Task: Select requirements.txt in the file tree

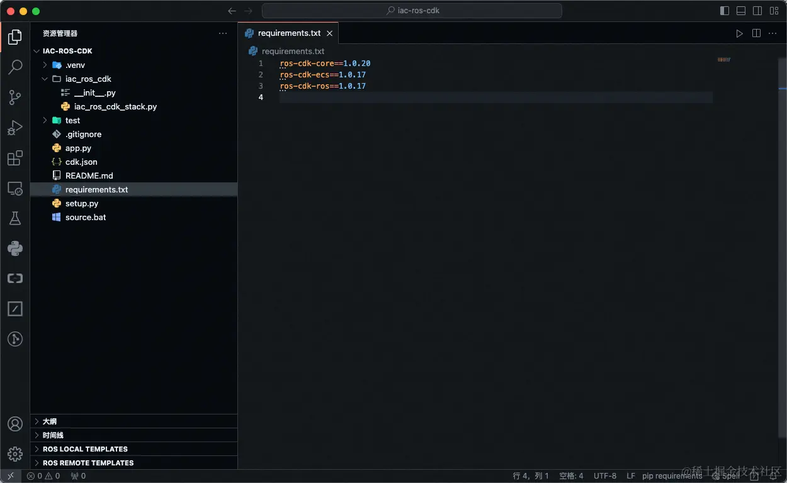Action: pyautogui.click(x=133, y=189)
